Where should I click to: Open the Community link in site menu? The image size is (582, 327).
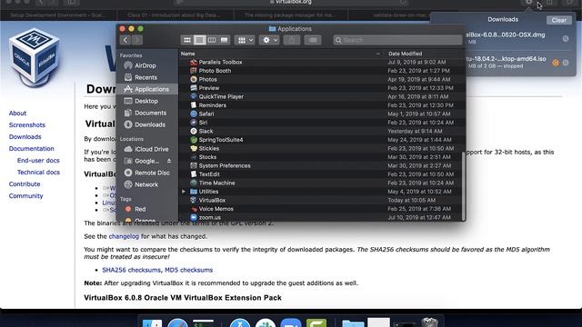[26, 196]
